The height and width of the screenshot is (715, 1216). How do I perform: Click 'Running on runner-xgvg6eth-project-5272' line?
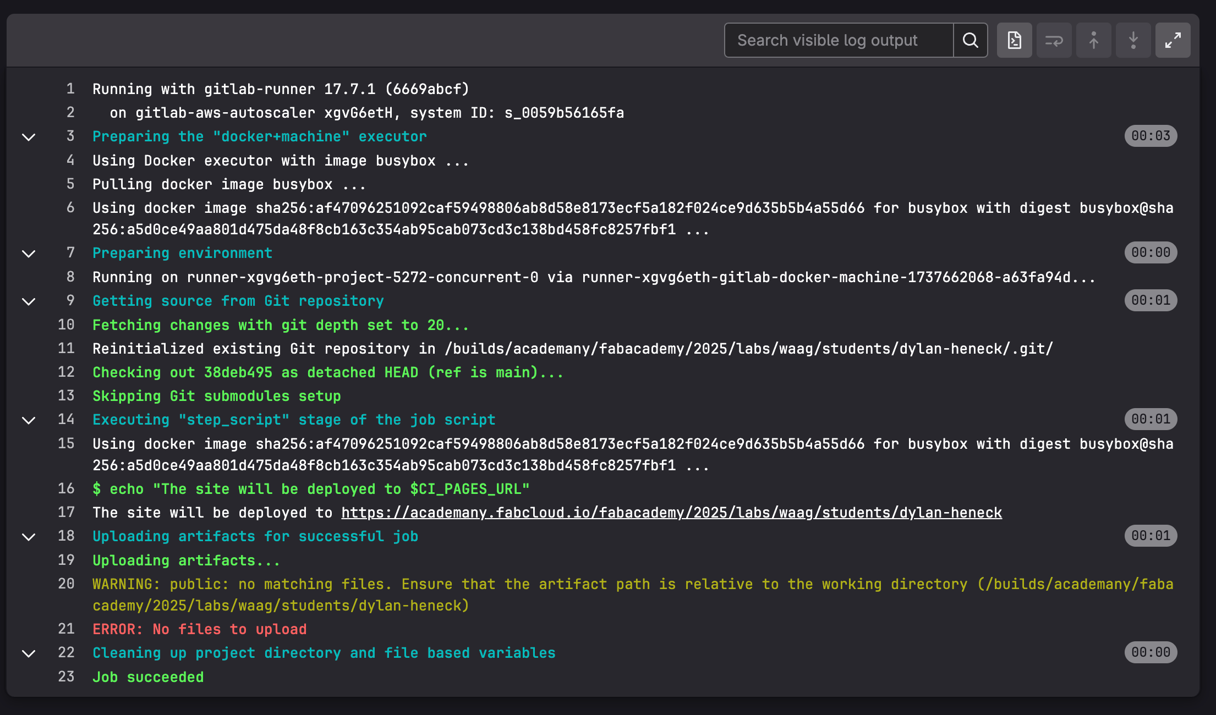coord(594,277)
